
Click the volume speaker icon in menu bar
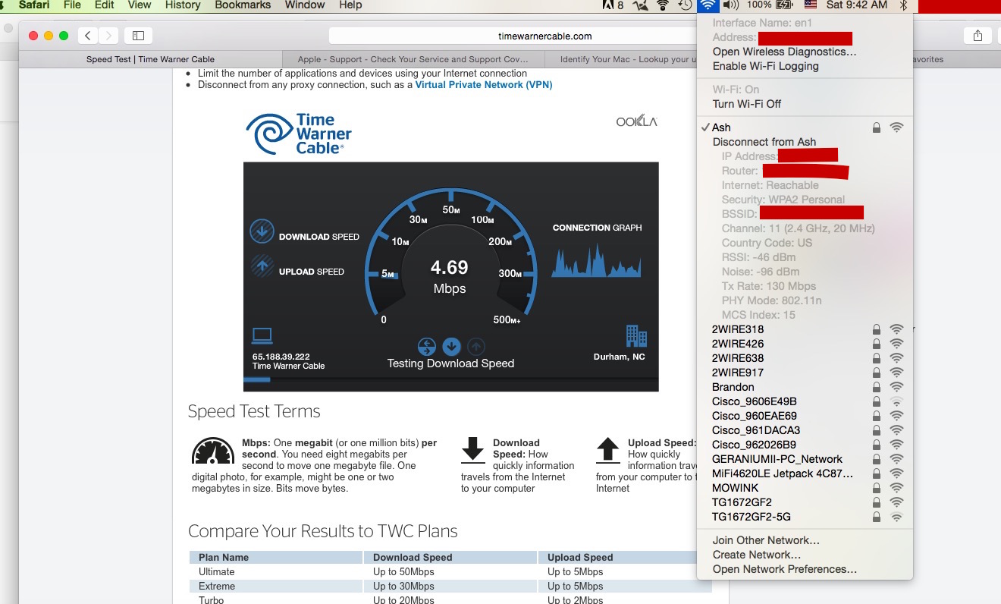coord(731,5)
